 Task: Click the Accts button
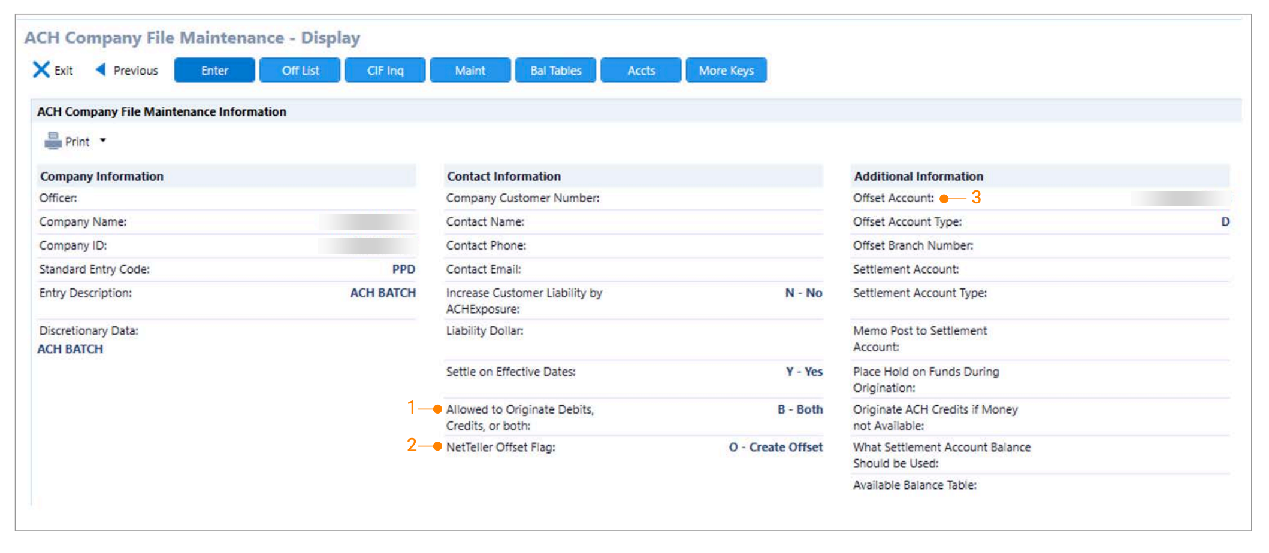640,70
